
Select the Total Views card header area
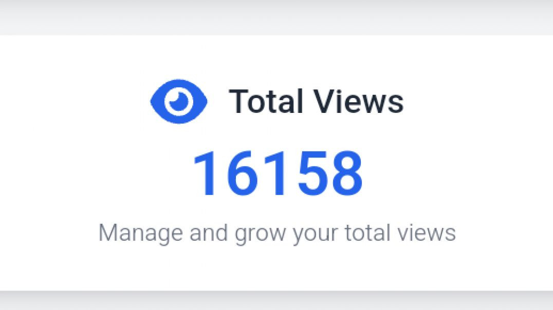pos(276,101)
